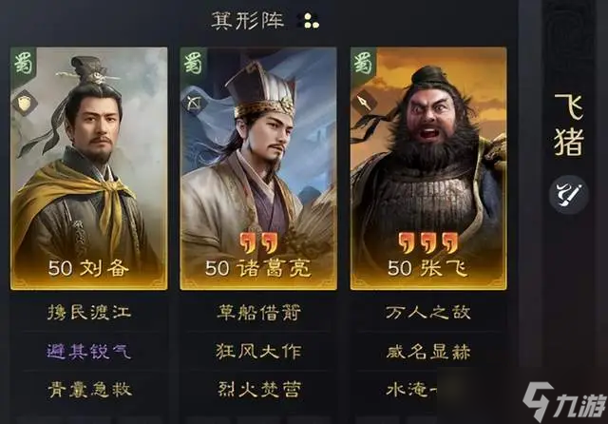
Task: Click the 蜀 faction badge on 刘备's card
Action: pos(23,63)
